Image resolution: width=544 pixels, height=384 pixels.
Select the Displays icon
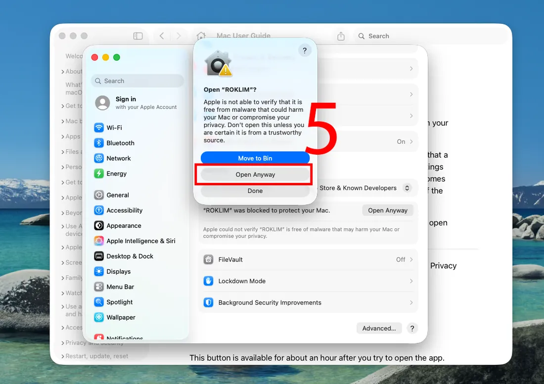tap(99, 271)
